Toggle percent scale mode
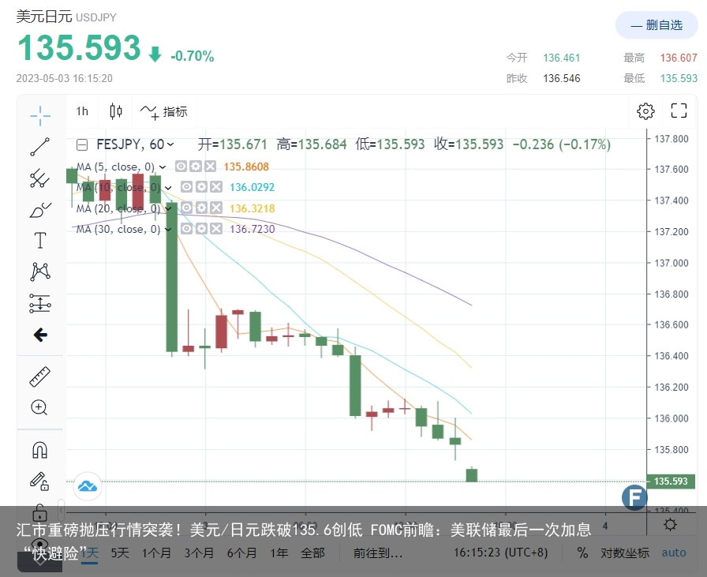The width and height of the screenshot is (707, 577). tap(582, 553)
